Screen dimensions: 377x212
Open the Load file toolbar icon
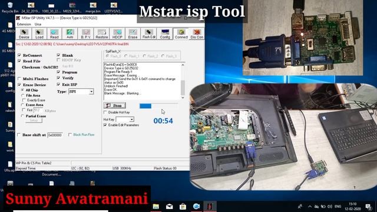[x=39, y=34]
